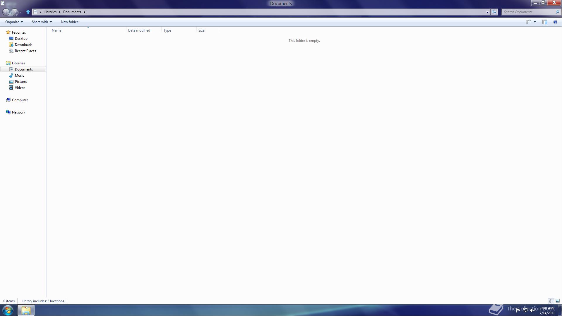Viewport: 562px width, 316px height.
Task: Toggle the preview pane icon
Action: [x=545, y=22]
